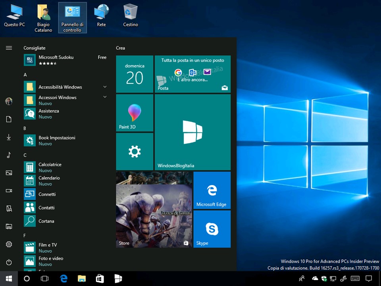Screen dimensions: 381x286
Task: Select the Biagio Catalano desktop folder
Action: [x=43, y=18]
